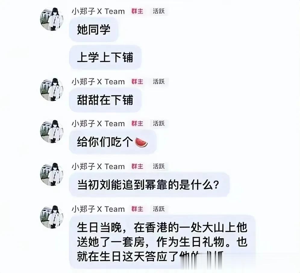The height and width of the screenshot is (273, 300).
Task: Open the avatar next to 当初刘能追到幂 message
Action: 52,174
